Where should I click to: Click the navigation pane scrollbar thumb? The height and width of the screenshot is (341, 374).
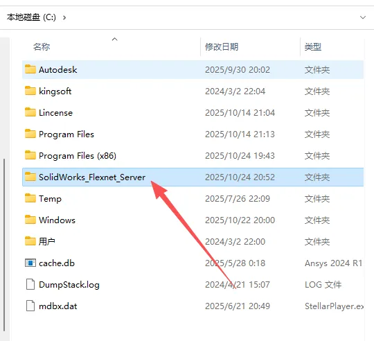(x=4, y=245)
